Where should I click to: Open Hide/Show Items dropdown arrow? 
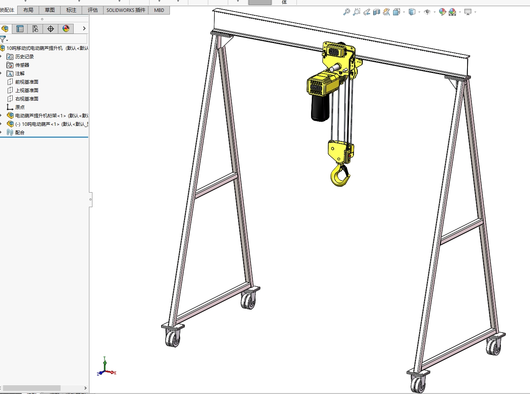point(435,12)
